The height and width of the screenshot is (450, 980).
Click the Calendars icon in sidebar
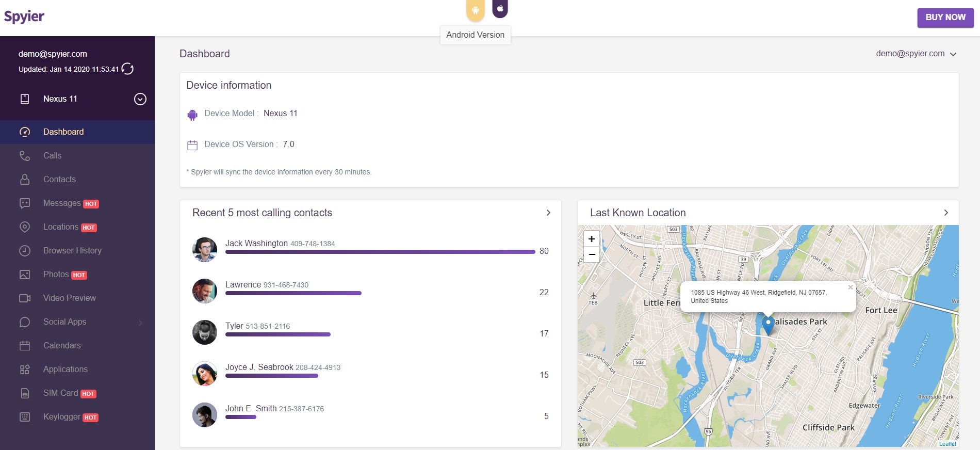click(x=25, y=346)
